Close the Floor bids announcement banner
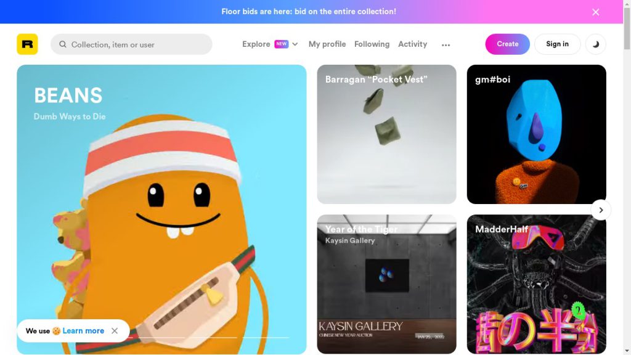Screen dimensions: 631x355 pos(596,12)
